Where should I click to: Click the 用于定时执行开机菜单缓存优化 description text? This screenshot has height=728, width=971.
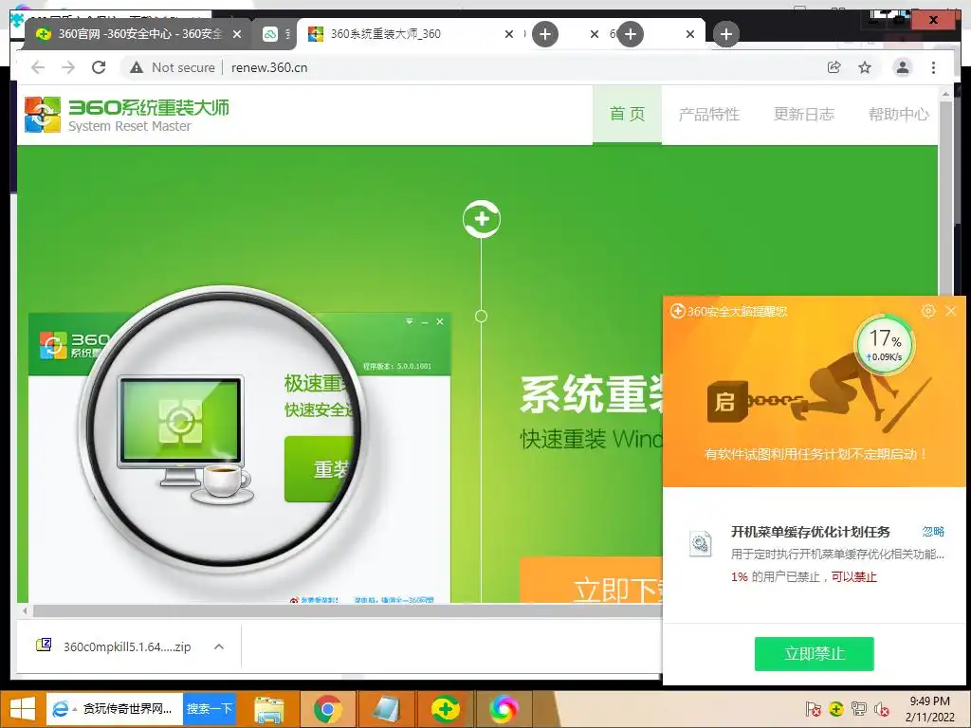837,554
